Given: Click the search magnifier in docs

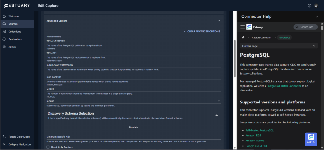Looking at the screenshot, I should (x=297, y=27).
